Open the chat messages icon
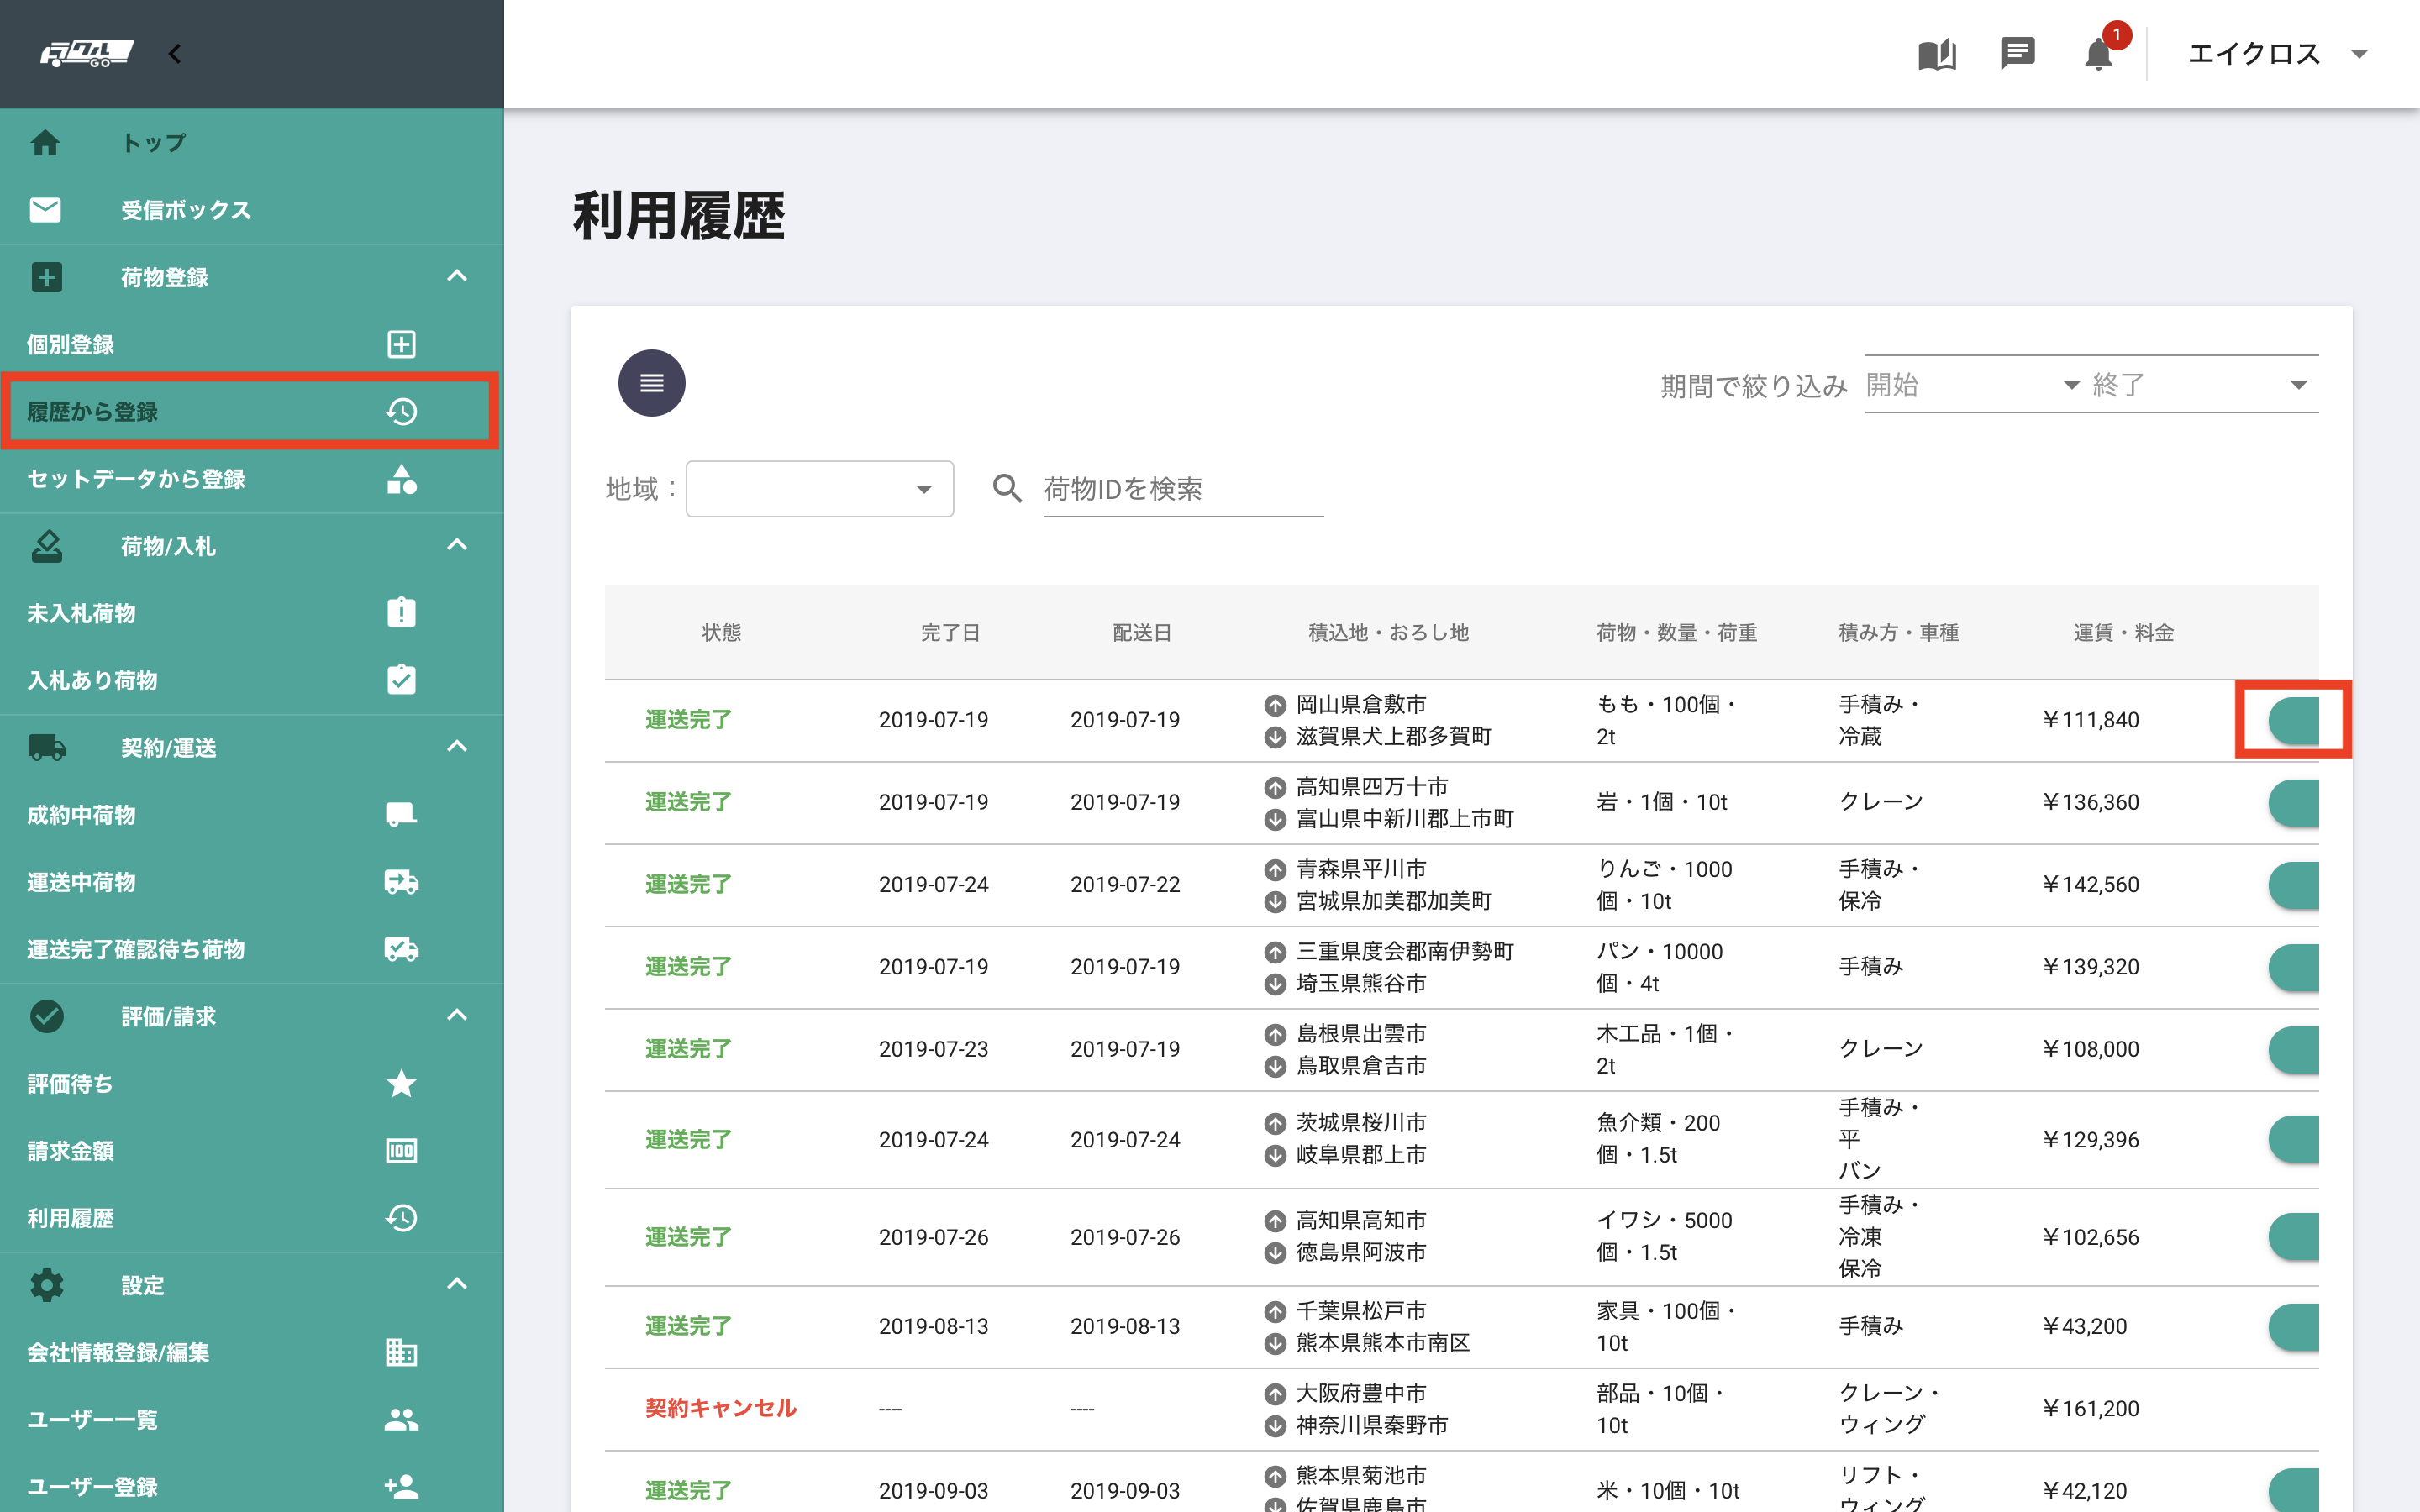The height and width of the screenshot is (1512, 2420). tap(2017, 54)
